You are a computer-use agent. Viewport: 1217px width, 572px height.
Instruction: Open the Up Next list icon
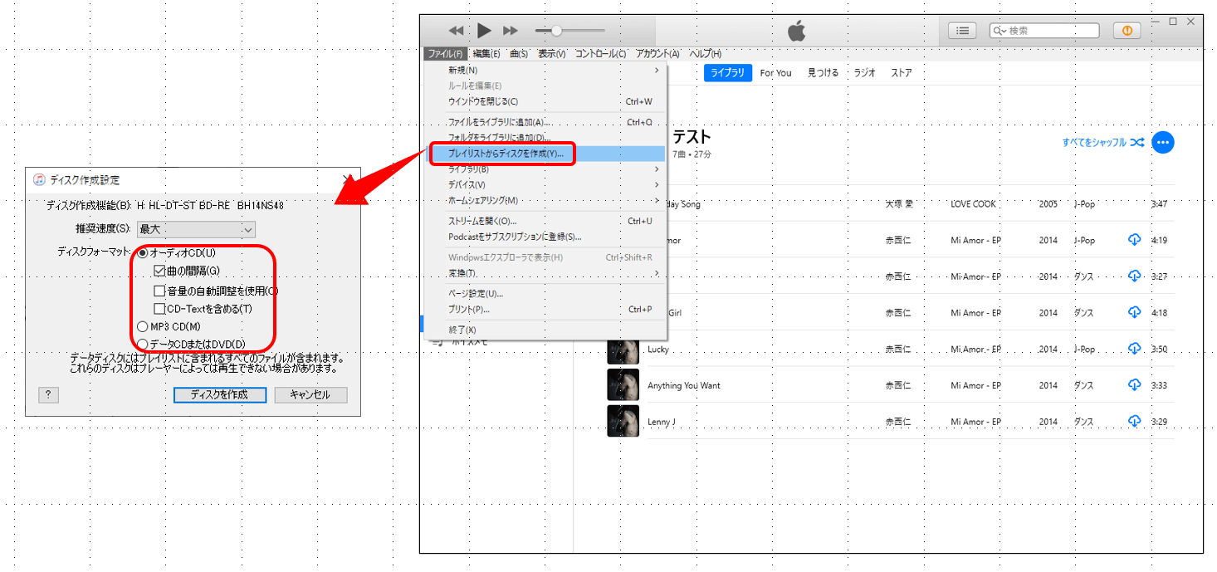[x=962, y=31]
